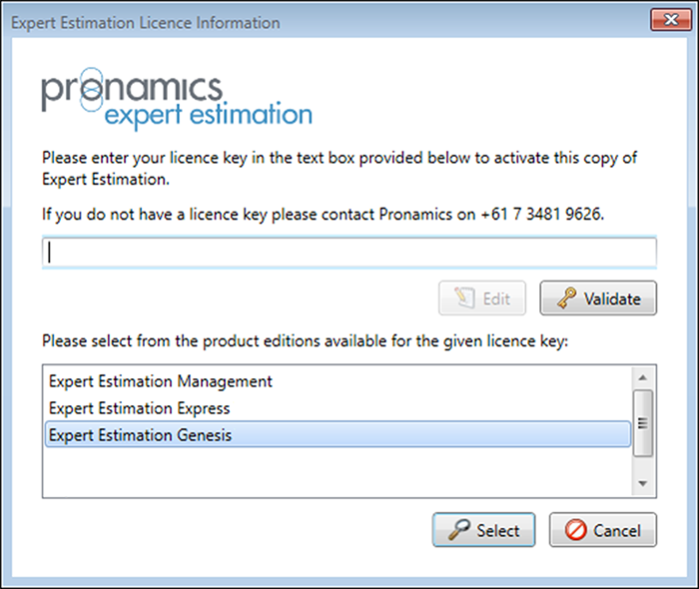The image size is (699, 589).
Task: Cancel the licence dialog
Action: pos(603,530)
